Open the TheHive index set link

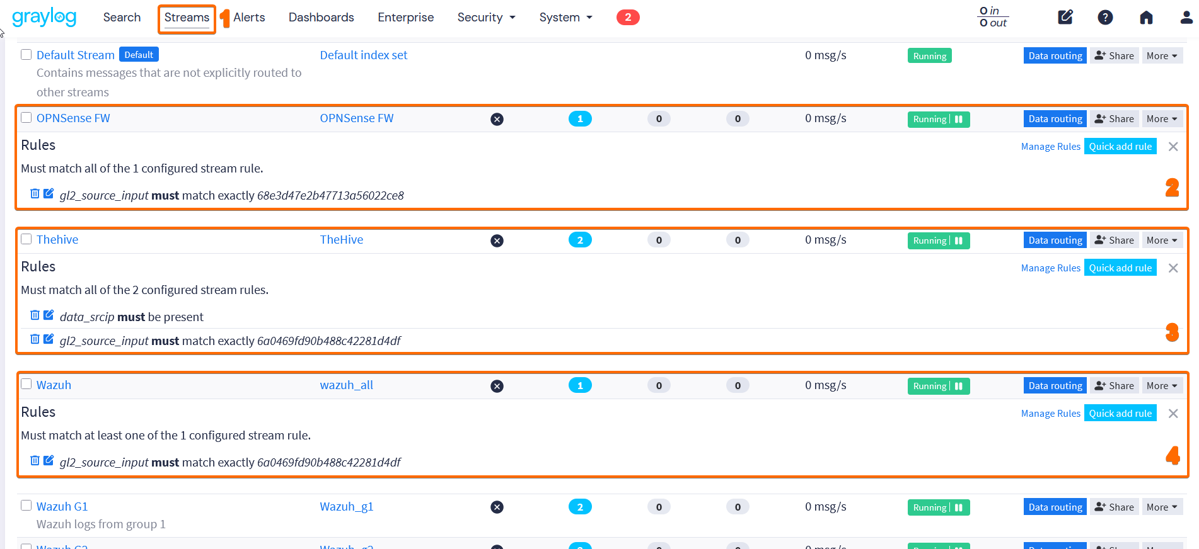[342, 240]
